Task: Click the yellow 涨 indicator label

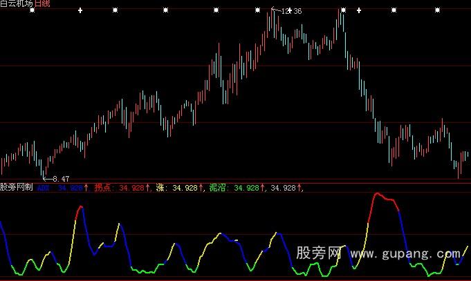Action: [x=161, y=187]
